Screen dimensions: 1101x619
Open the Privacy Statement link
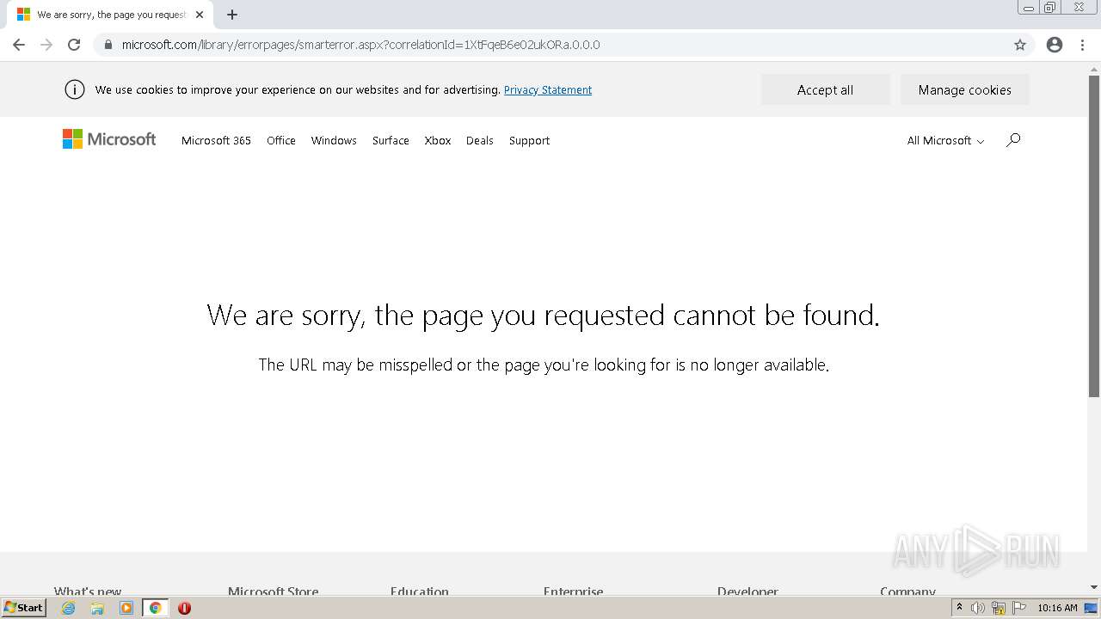[548, 89]
